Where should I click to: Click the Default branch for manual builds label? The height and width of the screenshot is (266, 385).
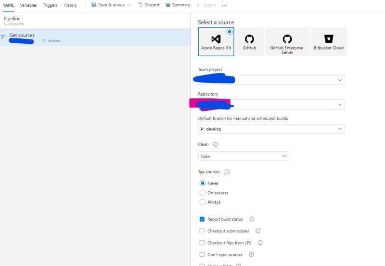(243, 119)
